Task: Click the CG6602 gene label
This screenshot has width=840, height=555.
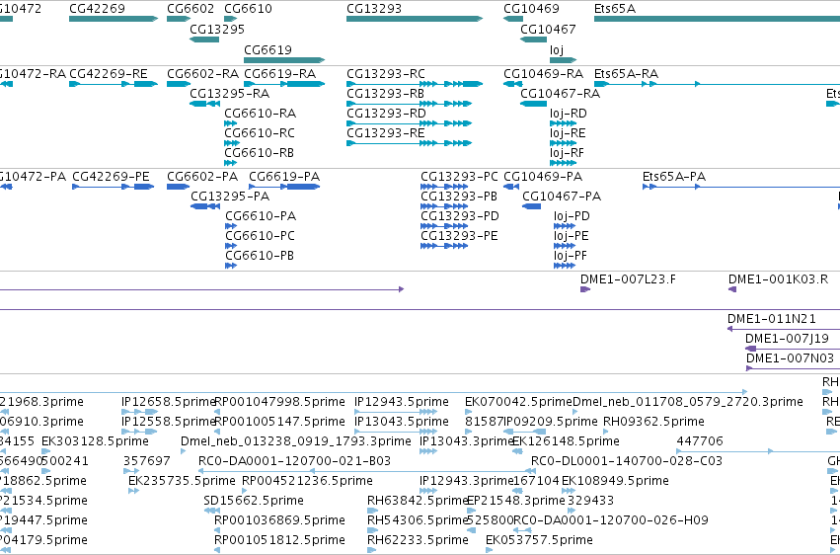Action: click(x=191, y=9)
